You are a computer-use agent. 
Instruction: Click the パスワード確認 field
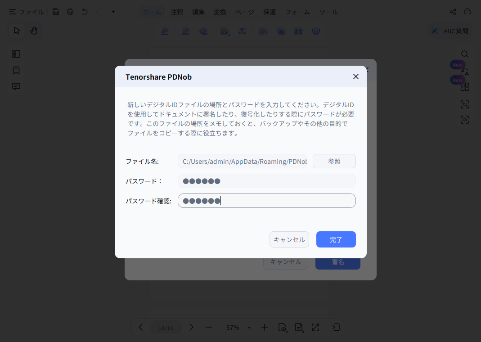click(266, 201)
